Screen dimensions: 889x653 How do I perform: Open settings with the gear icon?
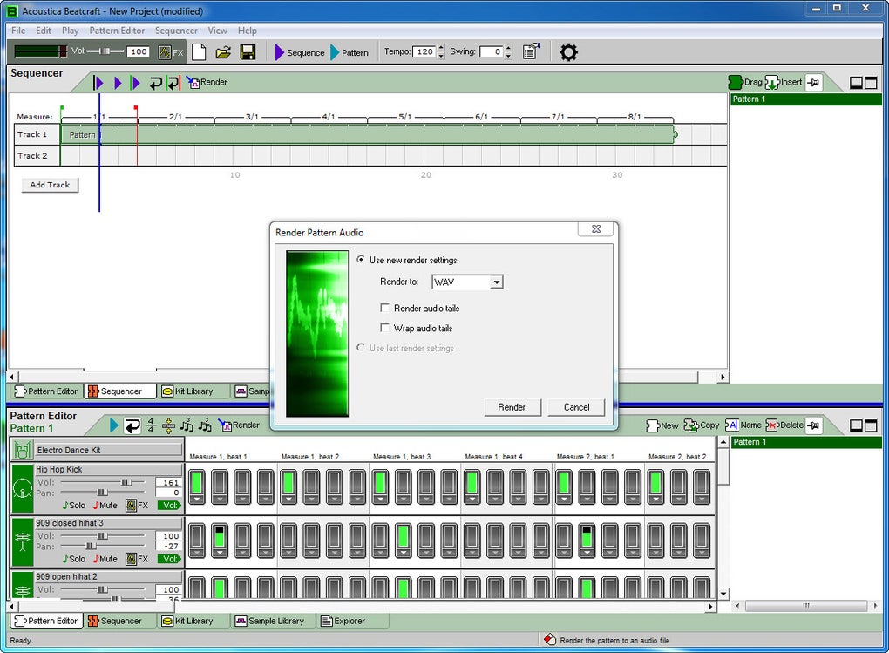click(x=568, y=52)
